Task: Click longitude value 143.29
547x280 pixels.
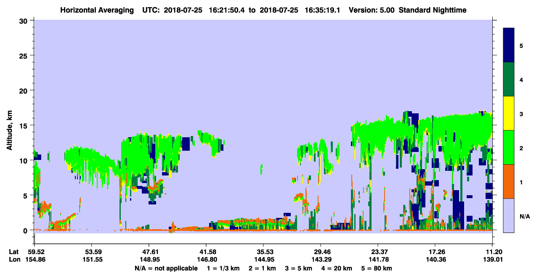Action: pyautogui.click(x=321, y=259)
